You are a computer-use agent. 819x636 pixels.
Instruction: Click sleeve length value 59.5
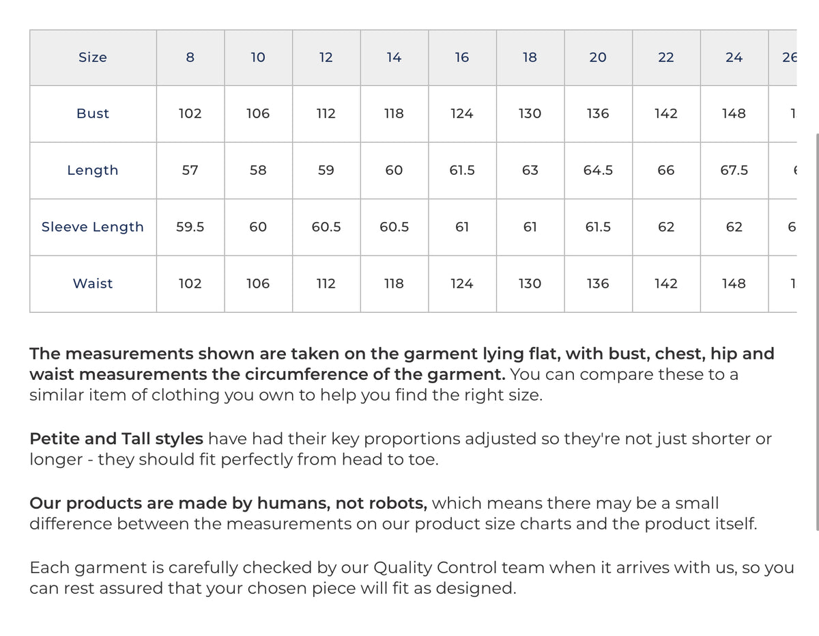190,227
